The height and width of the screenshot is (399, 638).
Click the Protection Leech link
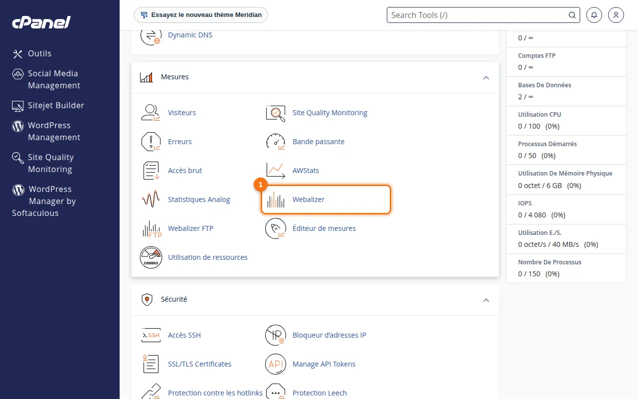(319, 393)
